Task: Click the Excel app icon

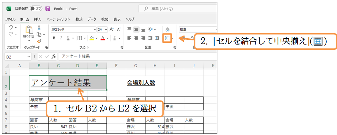Action: tap(9, 9)
